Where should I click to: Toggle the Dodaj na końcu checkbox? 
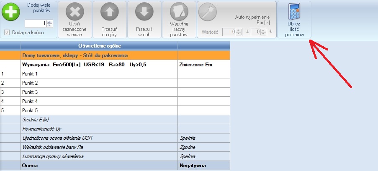pos(7,32)
